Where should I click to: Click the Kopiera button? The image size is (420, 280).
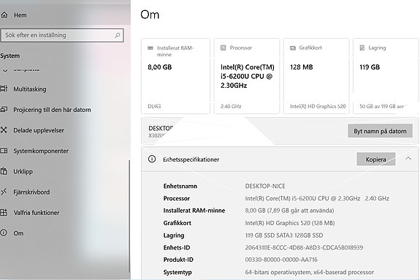click(x=375, y=159)
